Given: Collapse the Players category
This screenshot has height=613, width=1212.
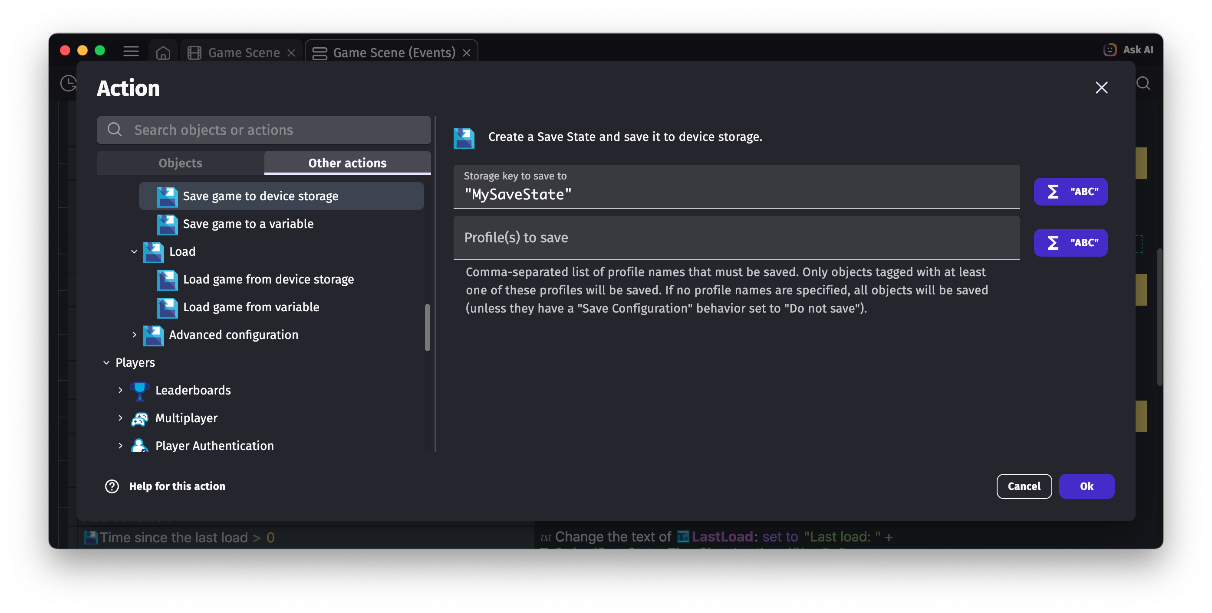Looking at the screenshot, I should (106, 362).
